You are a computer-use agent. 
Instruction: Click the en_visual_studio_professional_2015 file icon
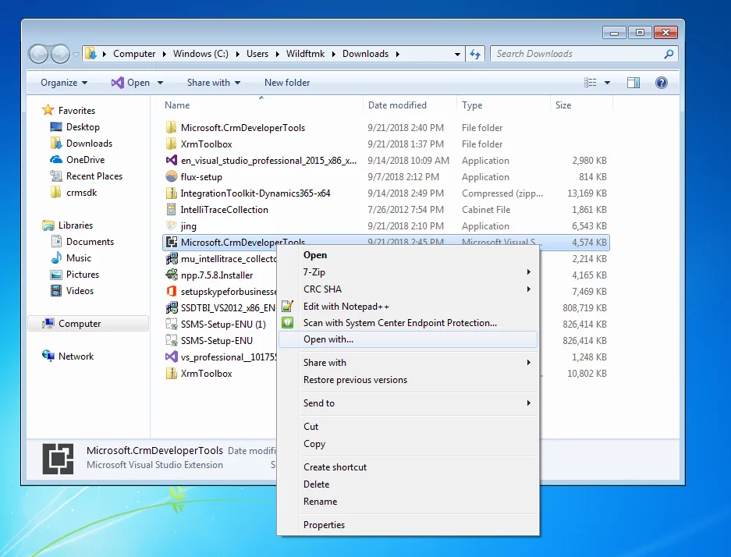pos(172,161)
